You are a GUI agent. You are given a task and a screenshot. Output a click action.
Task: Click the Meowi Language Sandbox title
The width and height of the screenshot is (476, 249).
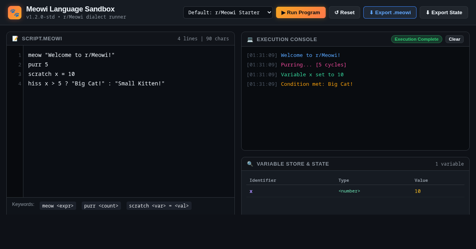click(x=70, y=9)
